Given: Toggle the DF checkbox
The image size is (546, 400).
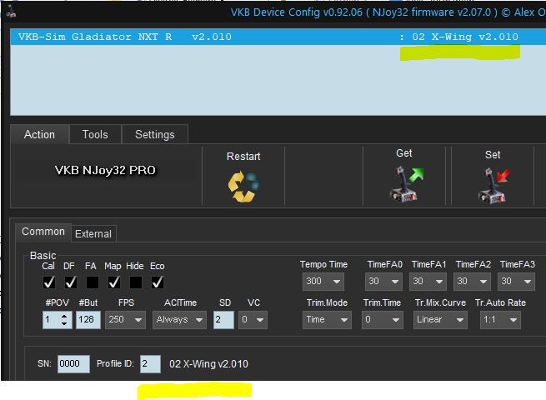Looking at the screenshot, I should [71, 282].
